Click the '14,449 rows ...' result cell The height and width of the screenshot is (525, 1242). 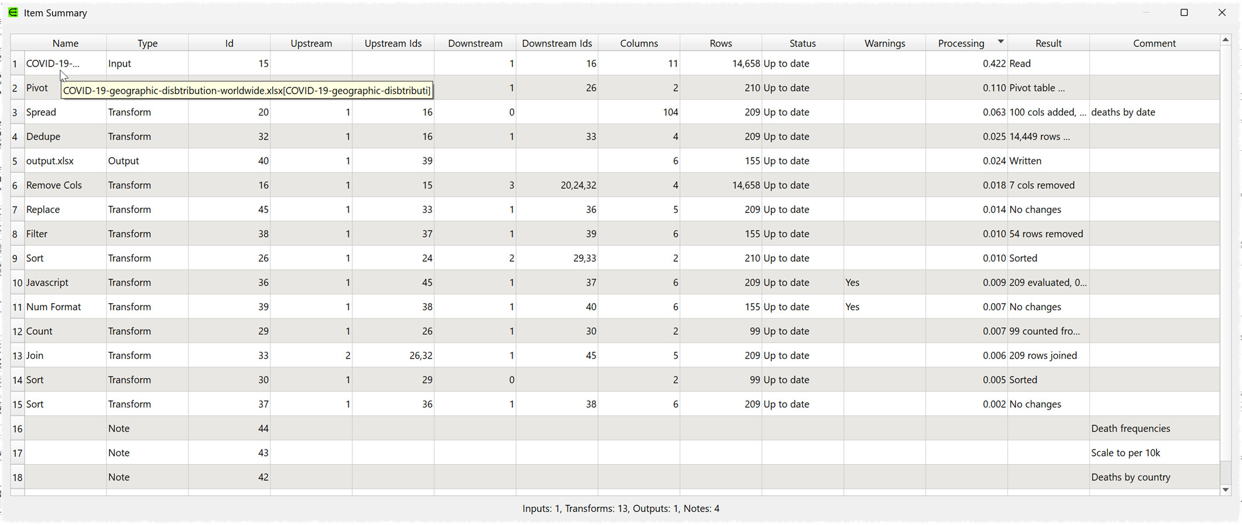pos(1049,136)
